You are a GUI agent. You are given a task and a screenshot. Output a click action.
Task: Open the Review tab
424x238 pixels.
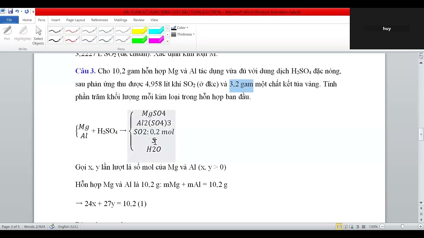139,20
